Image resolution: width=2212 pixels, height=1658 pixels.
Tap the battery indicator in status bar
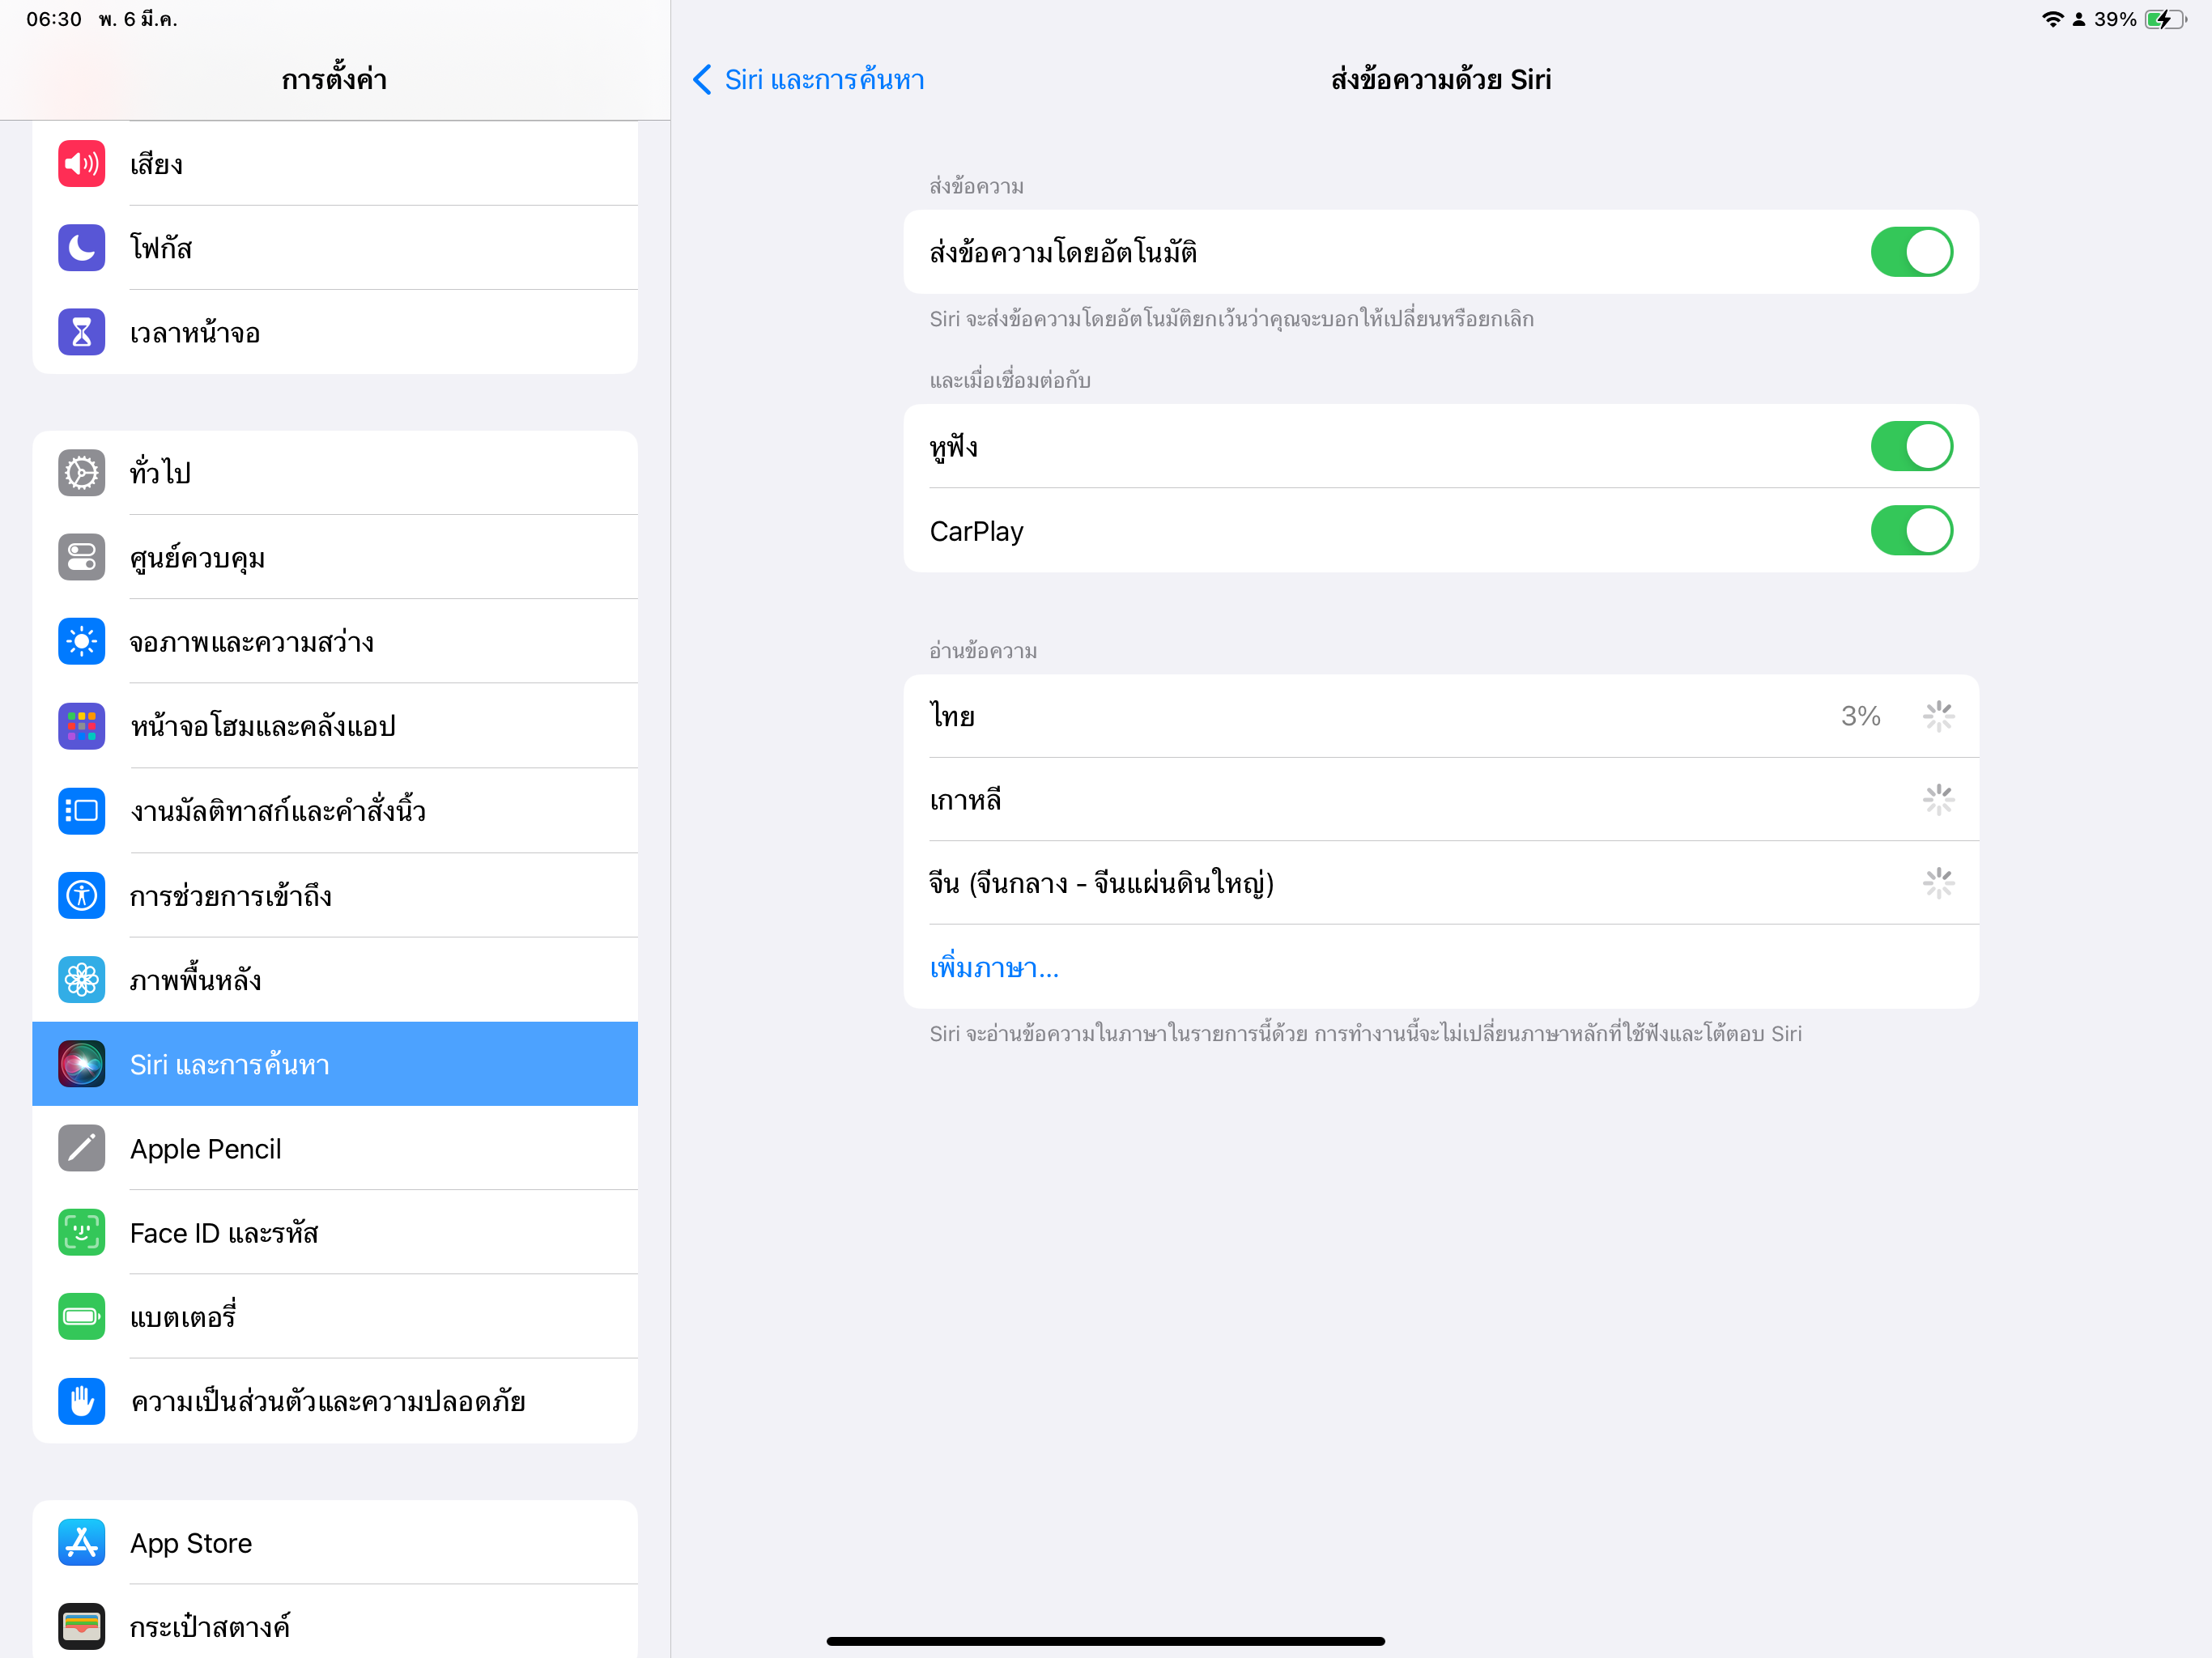click(x=2164, y=19)
